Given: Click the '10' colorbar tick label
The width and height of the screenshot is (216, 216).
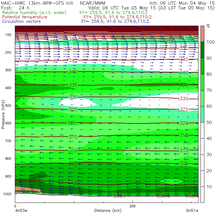Looking at the screenshot, I should pyautogui.click(x=209, y=187).
